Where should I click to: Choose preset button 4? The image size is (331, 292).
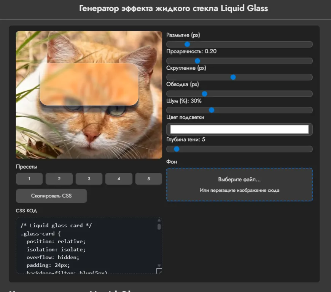pyautogui.click(x=119, y=179)
